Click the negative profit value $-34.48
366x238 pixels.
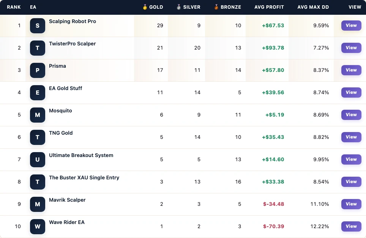coord(274,204)
